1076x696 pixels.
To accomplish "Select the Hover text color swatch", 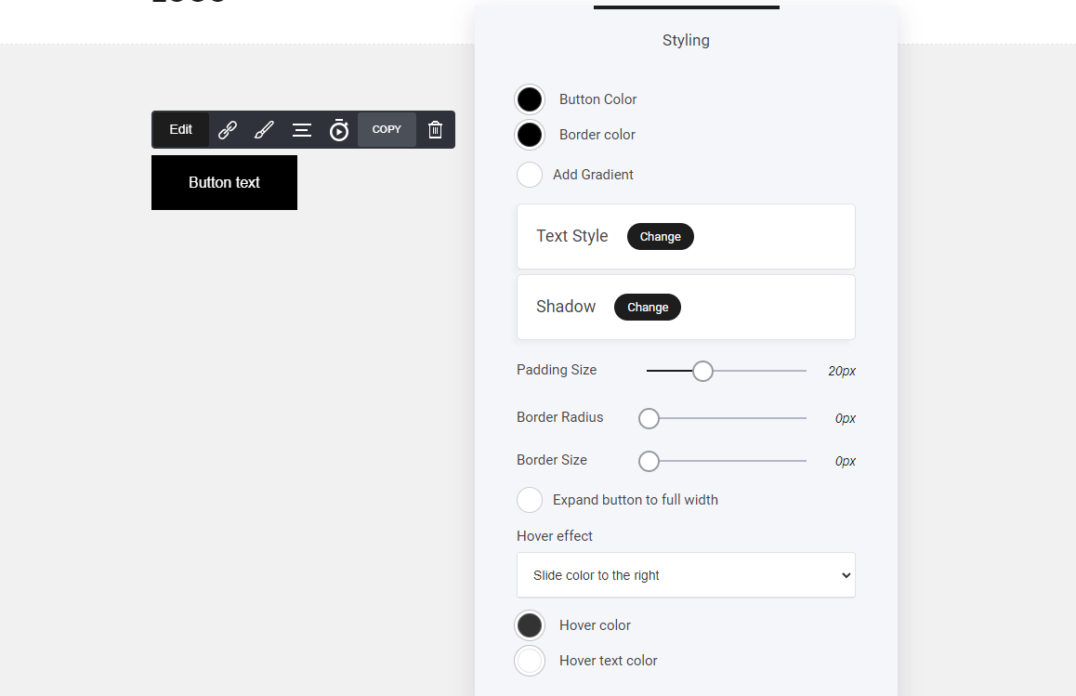I will (x=530, y=661).
